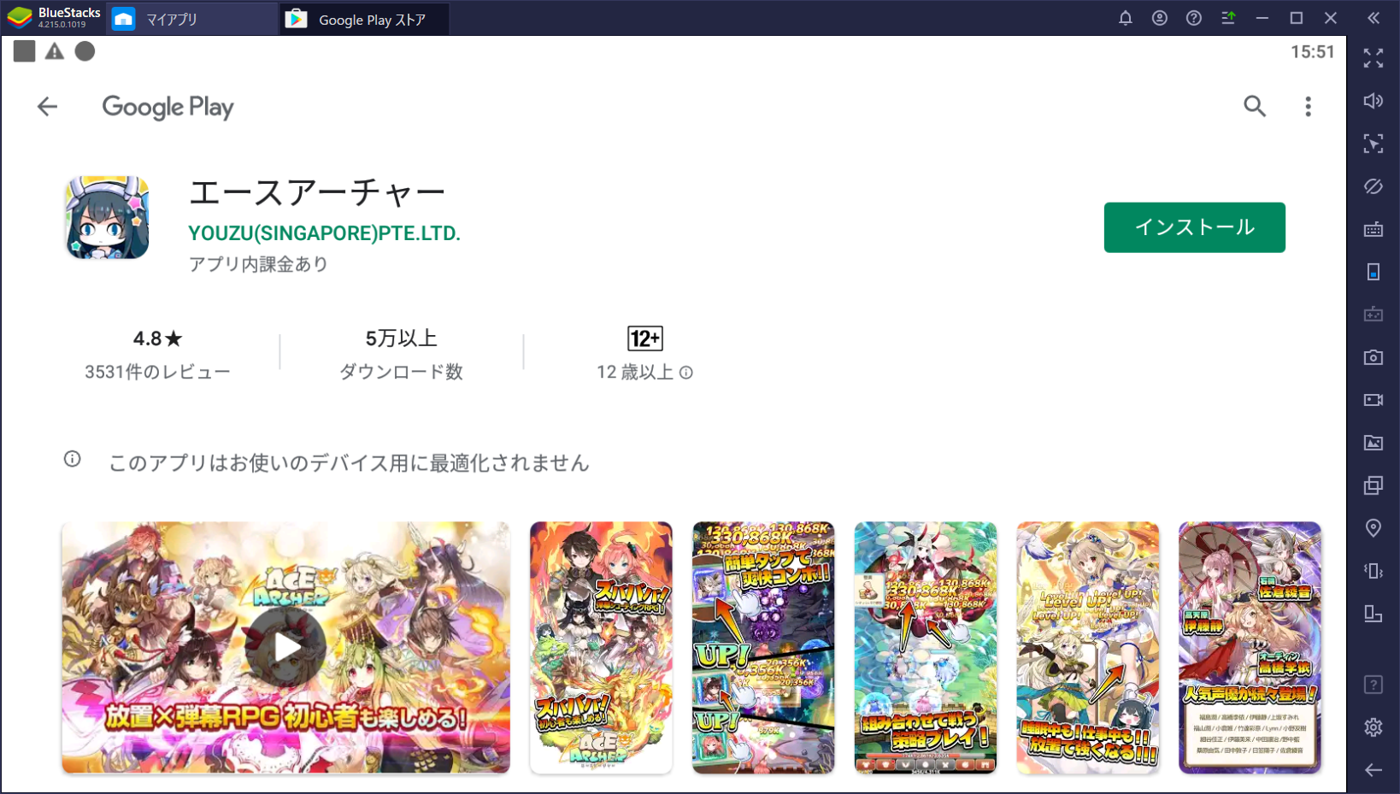
Task: Play the ACE ARCHER promo video
Action: (285, 647)
